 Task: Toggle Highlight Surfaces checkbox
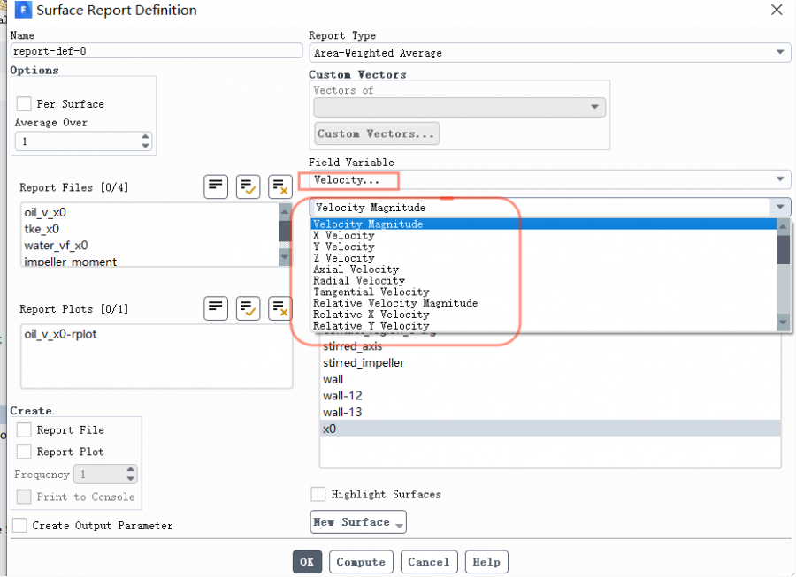coord(318,494)
